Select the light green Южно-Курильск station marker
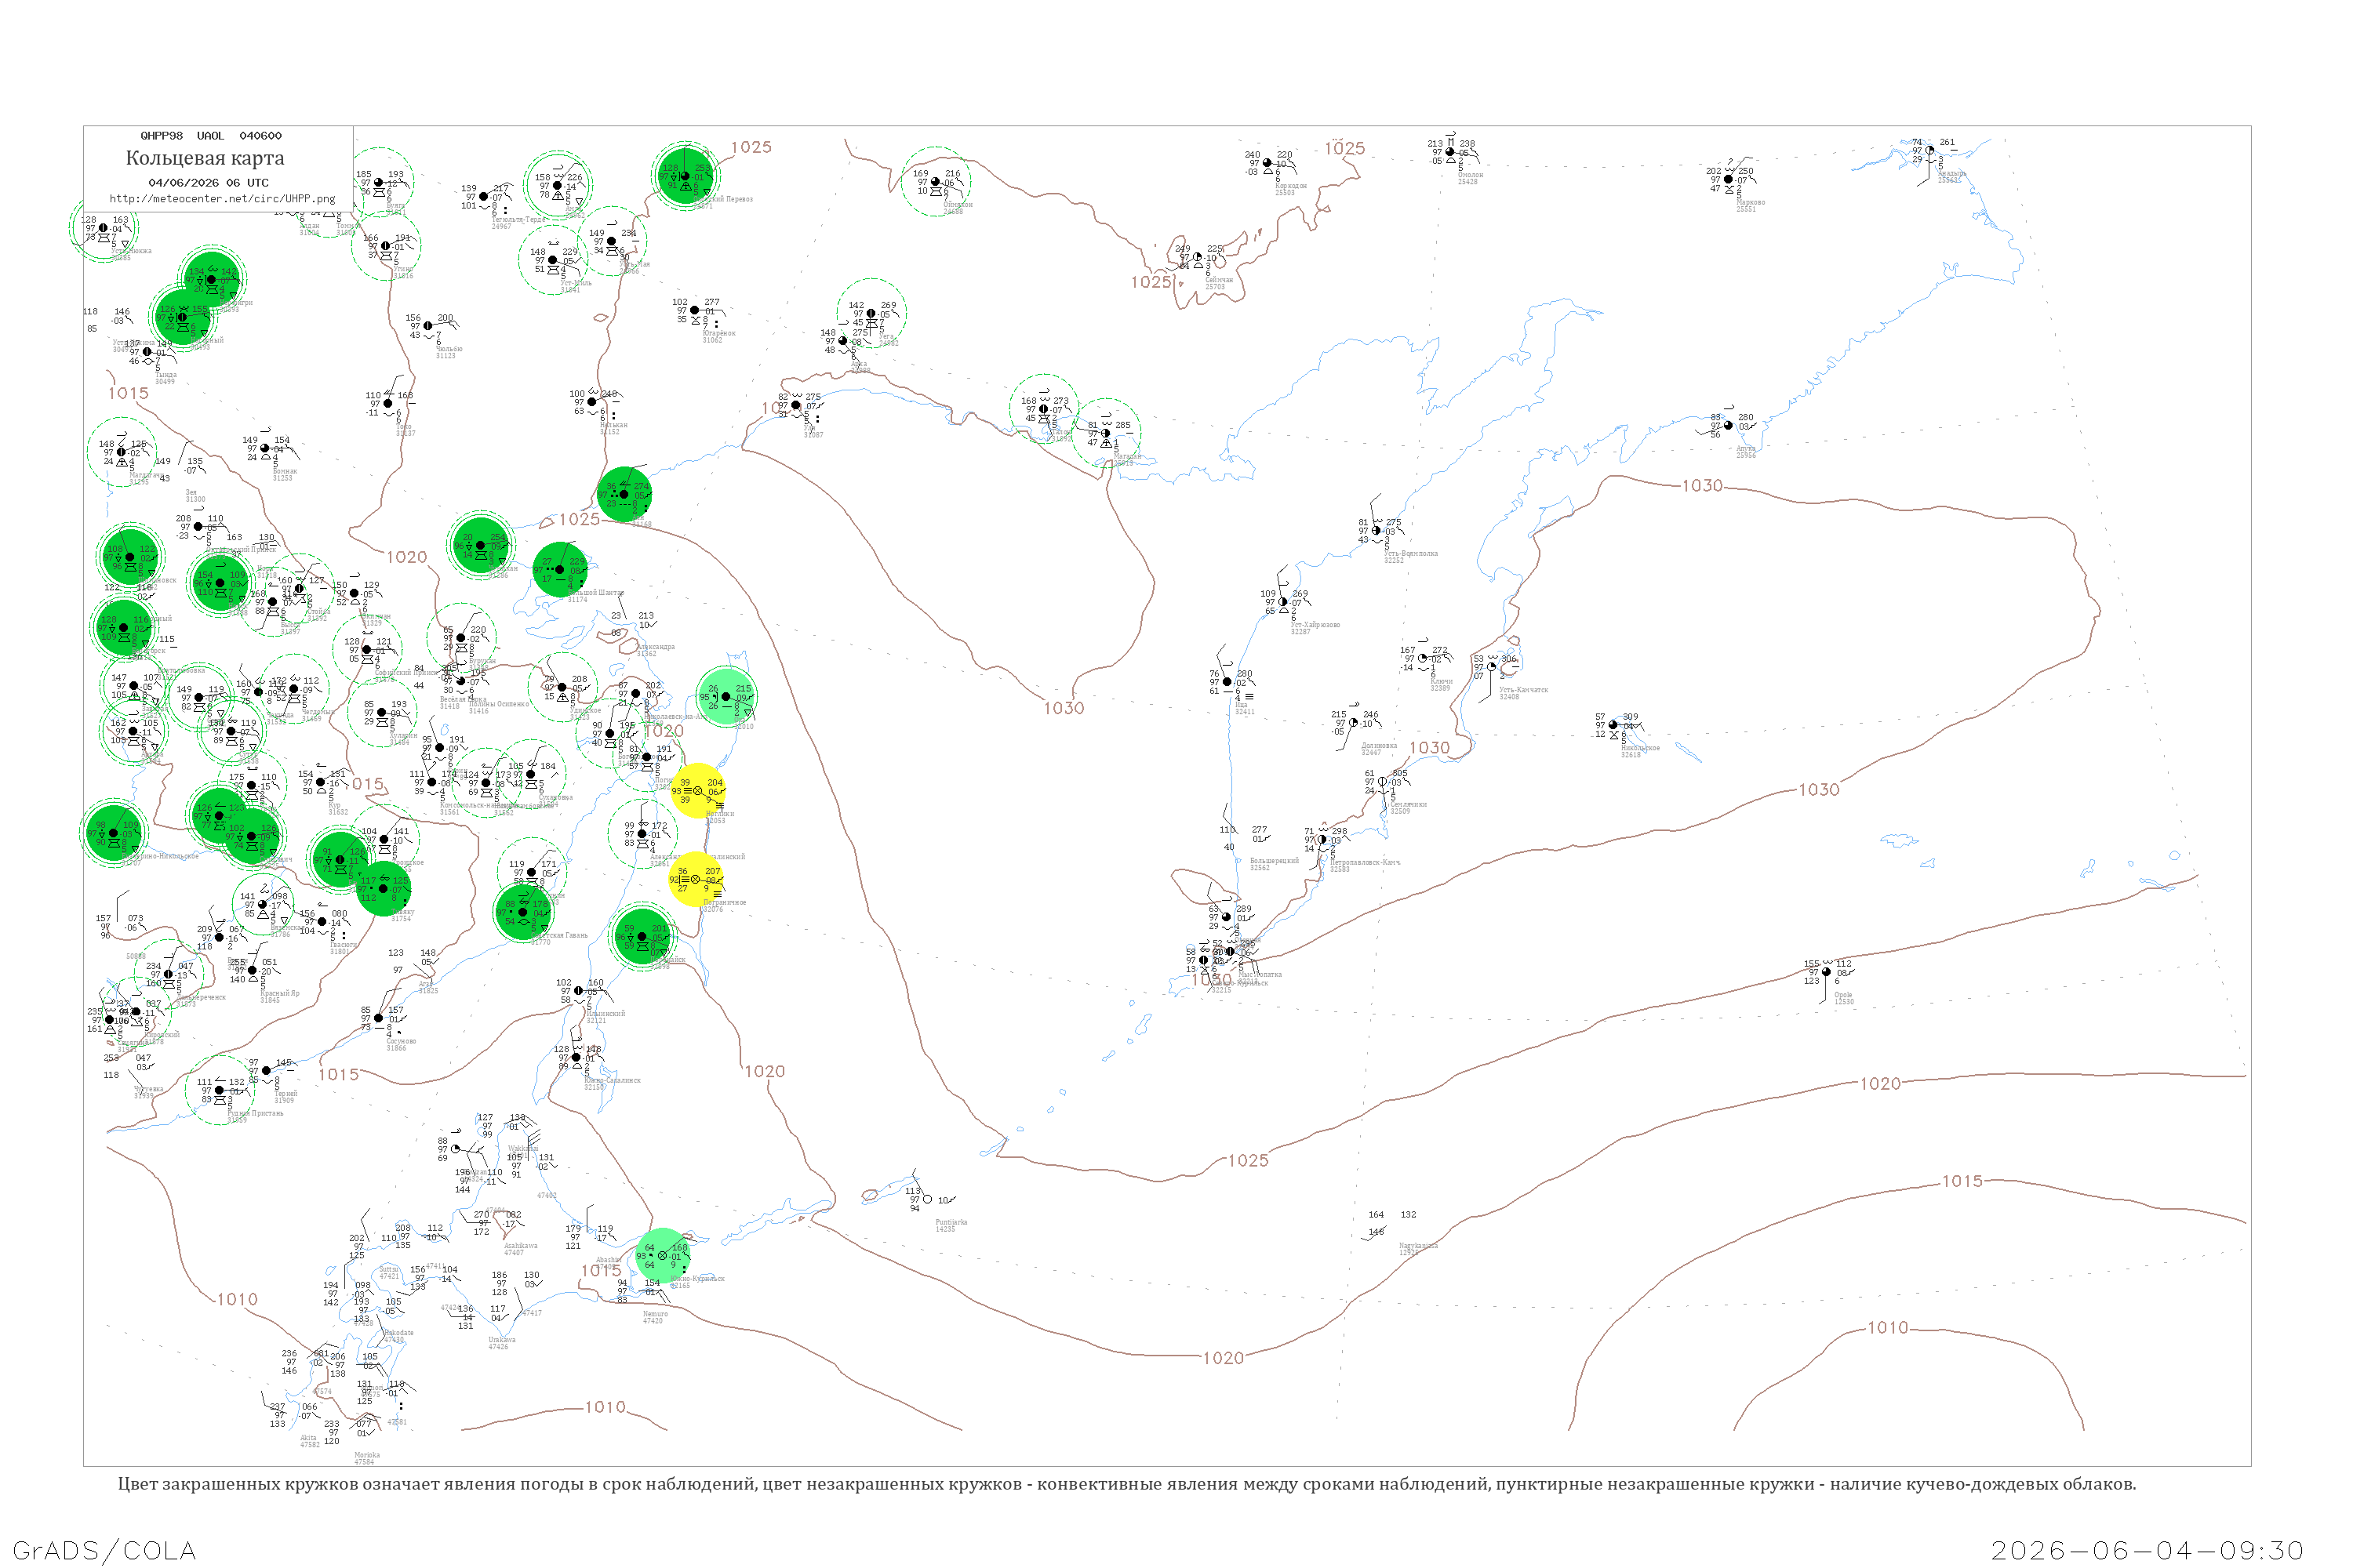This screenshot has width=2353, height=1568. coord(662,1255)
